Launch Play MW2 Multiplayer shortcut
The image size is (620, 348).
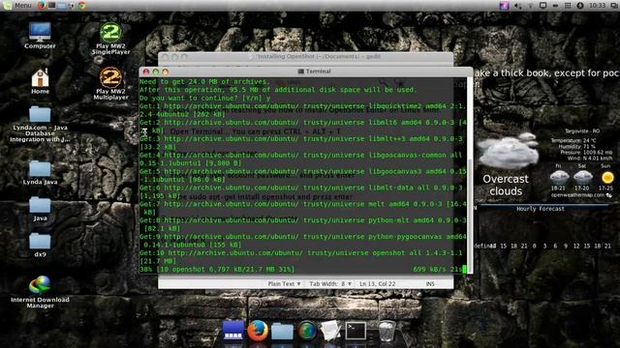[x=110, y=84]
